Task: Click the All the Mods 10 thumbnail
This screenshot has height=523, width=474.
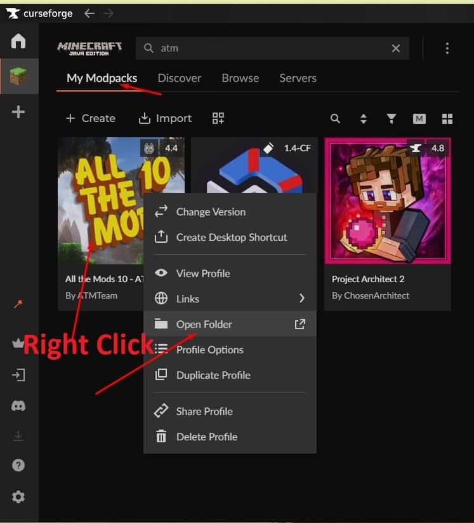Action: pyautogui.click(x=101, y=200)
